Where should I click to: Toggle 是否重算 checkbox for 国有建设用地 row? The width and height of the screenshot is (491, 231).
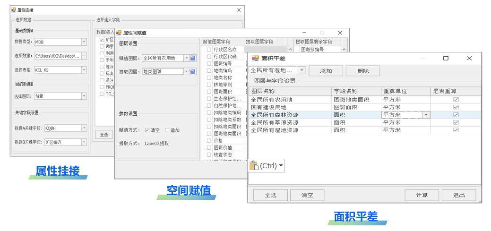456,107
